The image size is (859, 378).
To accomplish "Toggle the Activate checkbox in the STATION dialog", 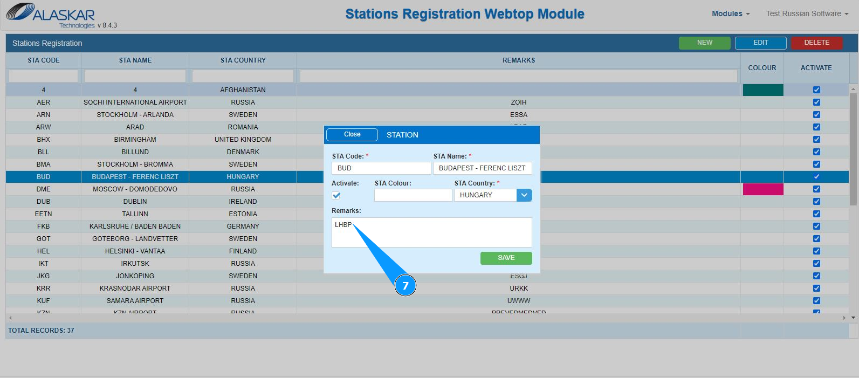I will [x=336, y=195].
